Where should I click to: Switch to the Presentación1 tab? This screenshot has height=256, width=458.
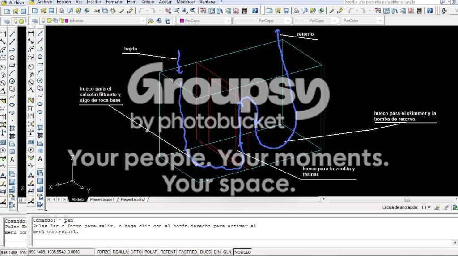[x=102, y=199]
